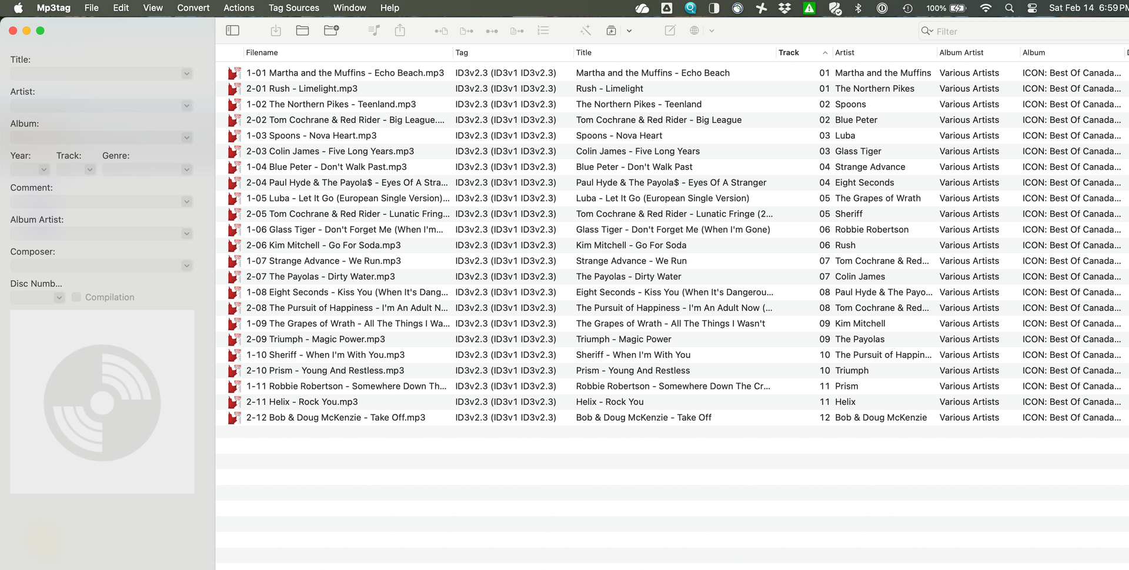Open Control Center from the menu bar
Image resolution: width=1129 pixels, height=570 pixels.
point(1032,8)
